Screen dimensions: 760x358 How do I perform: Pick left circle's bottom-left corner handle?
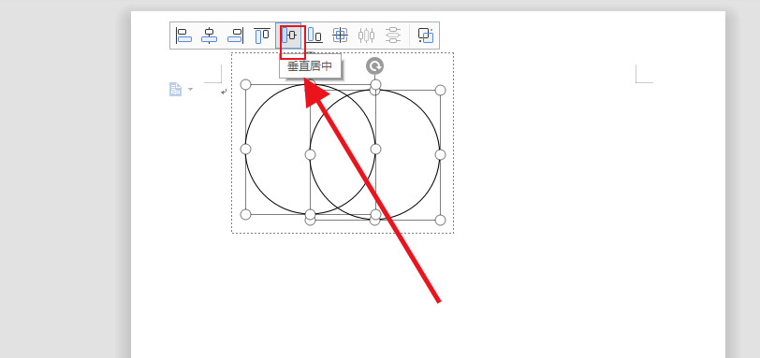(246, 214)
